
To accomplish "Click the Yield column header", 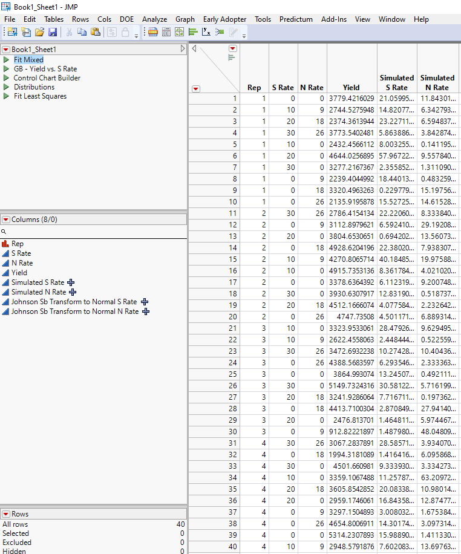I will (x=351, y=88).
